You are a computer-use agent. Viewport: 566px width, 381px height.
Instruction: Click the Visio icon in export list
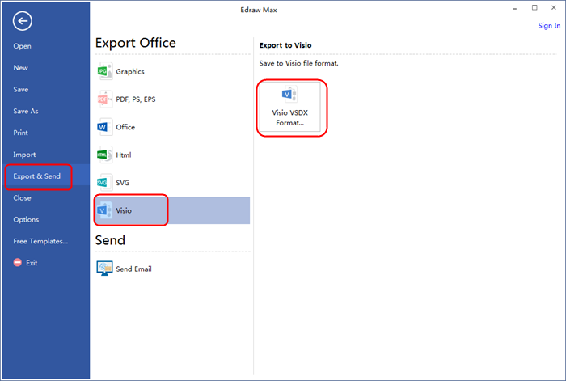pos(104,210)
